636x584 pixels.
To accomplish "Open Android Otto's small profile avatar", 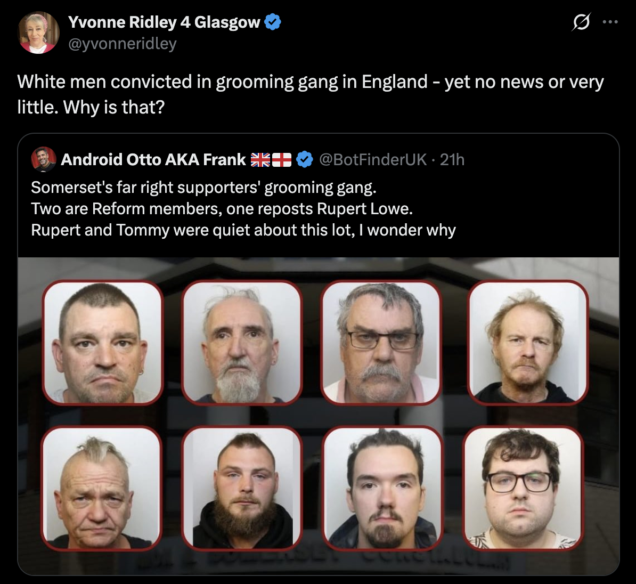I will pos(43,159).
